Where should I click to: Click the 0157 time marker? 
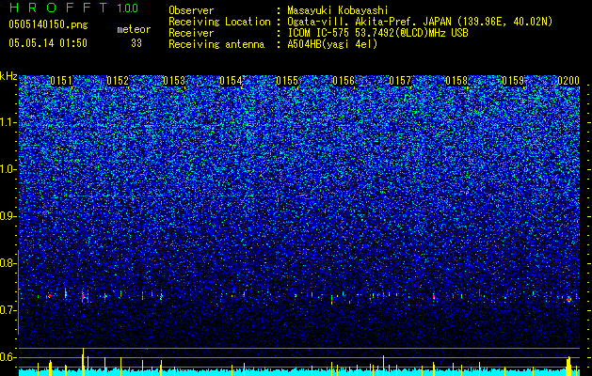pyautogui.click(x=400, y=81)
